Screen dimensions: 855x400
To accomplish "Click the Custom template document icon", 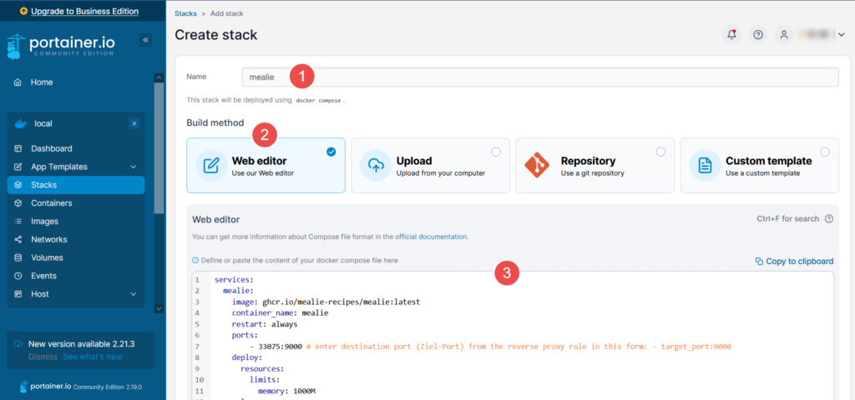I will (x=705, y=166).
